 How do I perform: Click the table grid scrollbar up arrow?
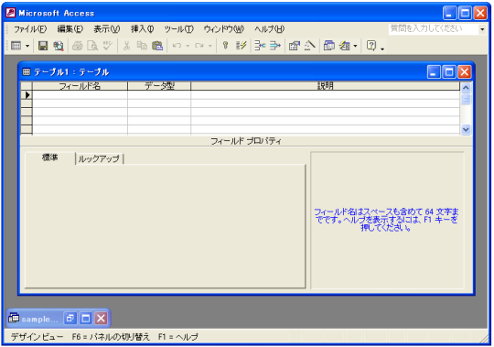466,87
